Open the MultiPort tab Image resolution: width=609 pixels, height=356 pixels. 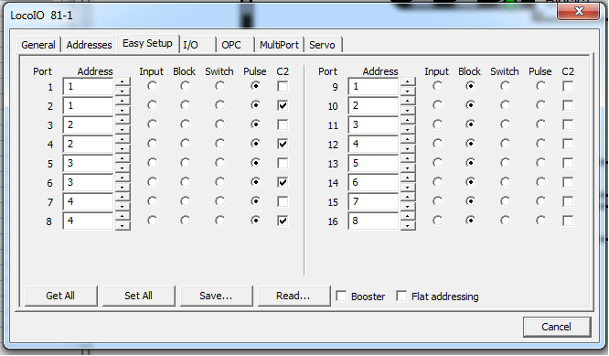(279, 45)
